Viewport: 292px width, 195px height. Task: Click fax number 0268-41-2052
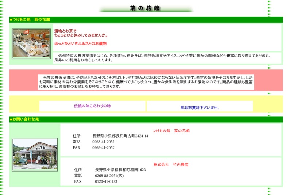pyautogui.click(x=103, y=148)
